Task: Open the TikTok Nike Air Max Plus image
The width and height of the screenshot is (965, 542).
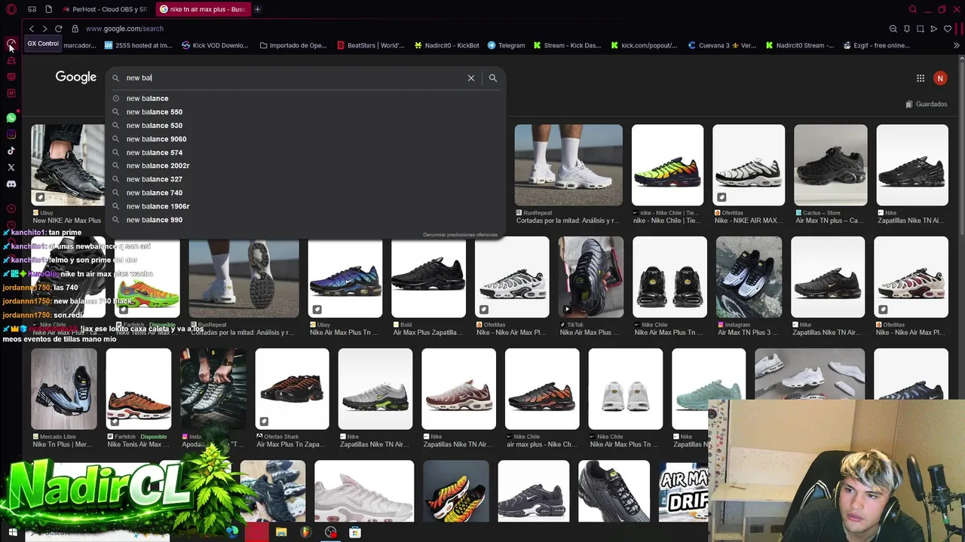Action: [x=591, y=277]
